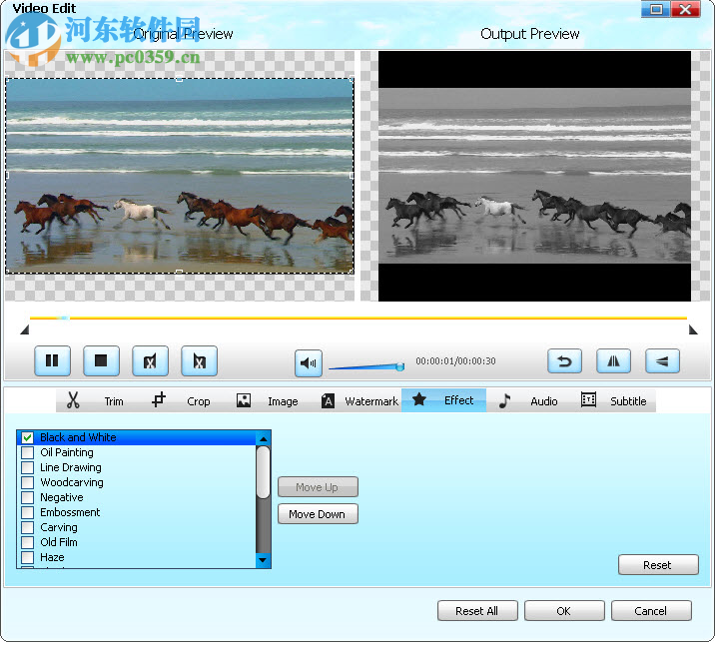Image resolution: width=715 pixels, height=648 pixels.
Task: Stop the video playback
Action: (x=101, y=361)
